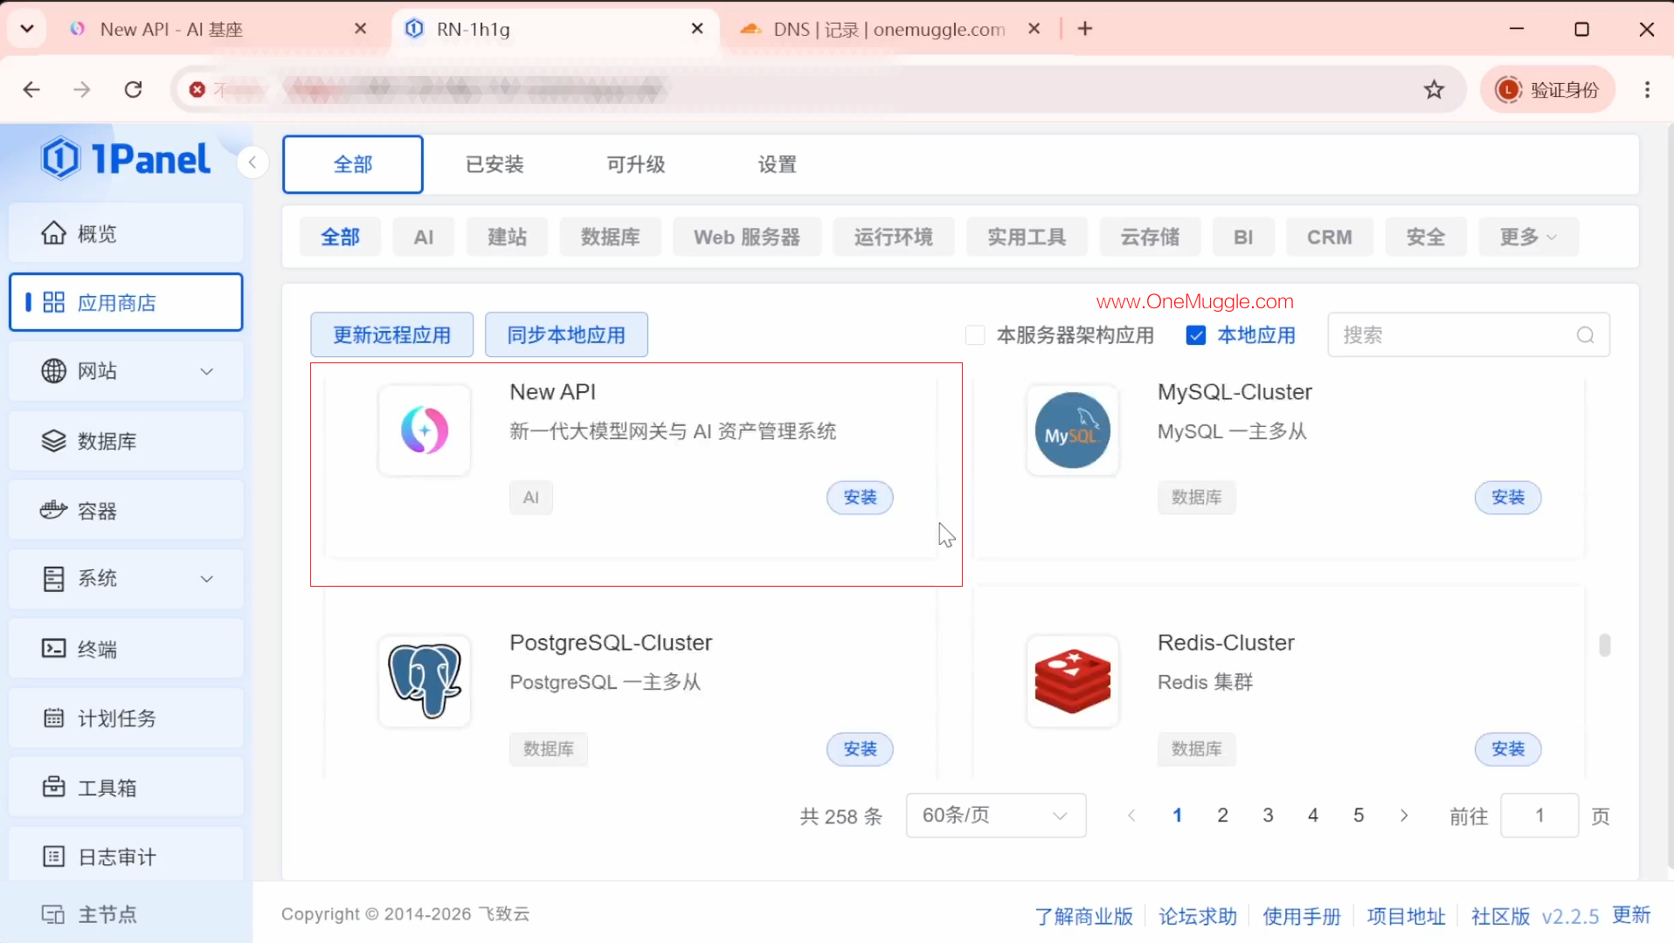
Task: Filter apps by Web 服务器 category
Action: click(747, 237)
